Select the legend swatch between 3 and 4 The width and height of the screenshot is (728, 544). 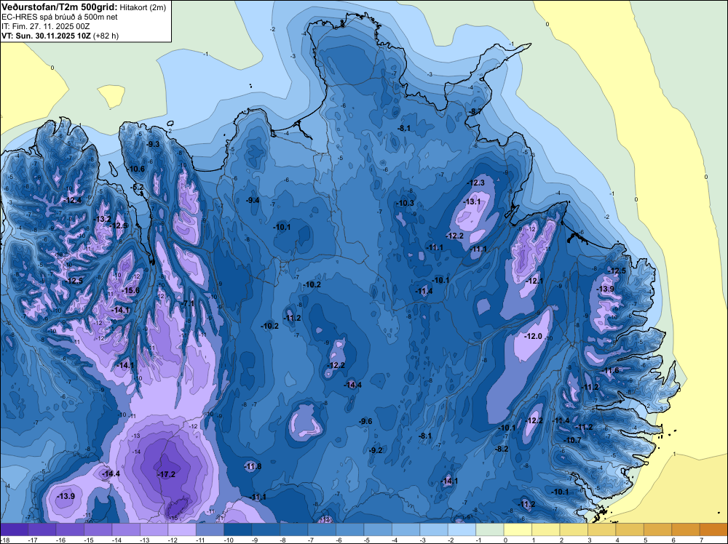602,529
